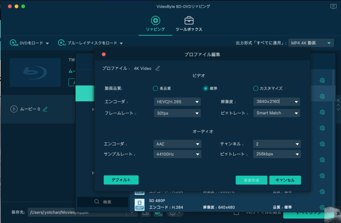Open the ツールボックス tab
The image size is (341, 223).
click(189, 24)
